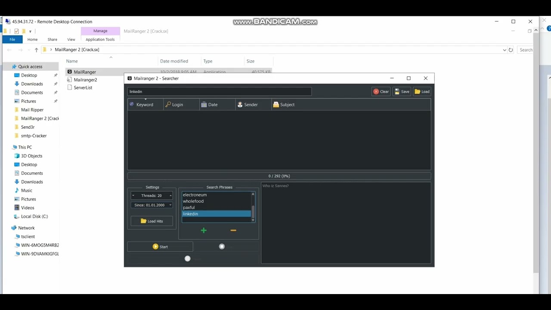The height and width of the screenshot is (310, 551).
Task: Click the keyword input field containing linkedin
Action: (219, 92)
